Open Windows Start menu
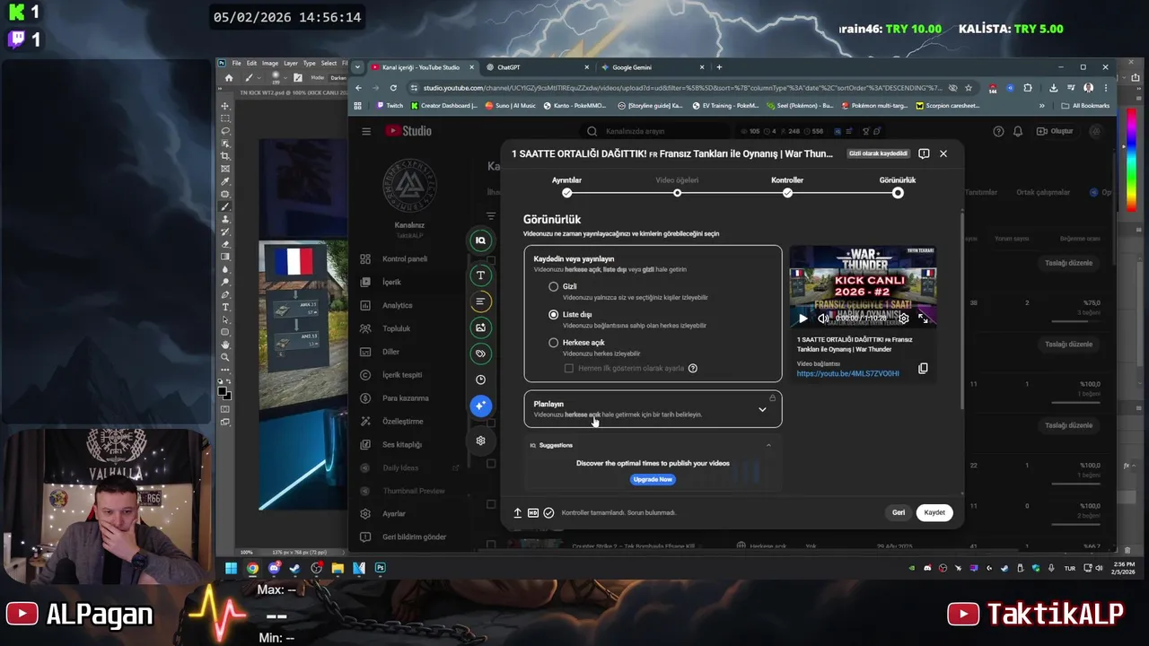 (231, 568)
